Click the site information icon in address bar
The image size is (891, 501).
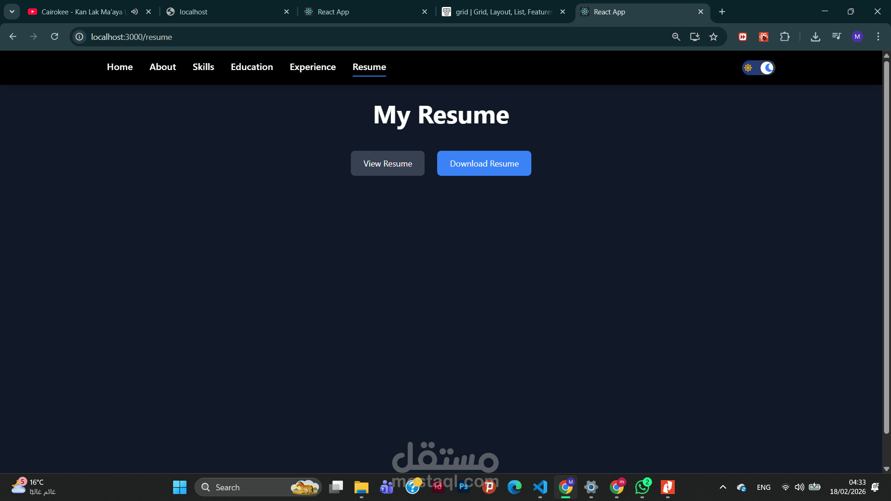(80, 37)
